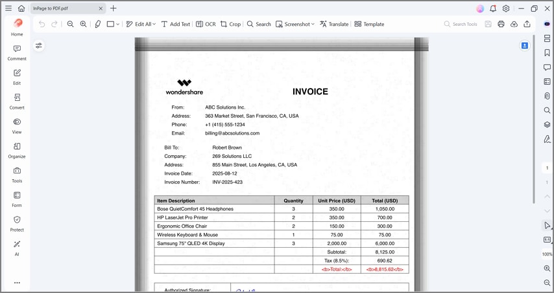The width and height of the screenshot is (554, 293).
Task: Open the Home sidebar panel
Action: [17, 27]
